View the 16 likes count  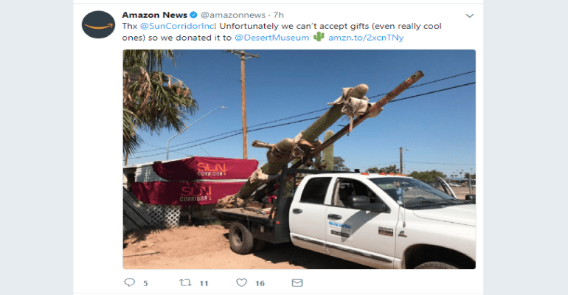[x=260, y=283]
